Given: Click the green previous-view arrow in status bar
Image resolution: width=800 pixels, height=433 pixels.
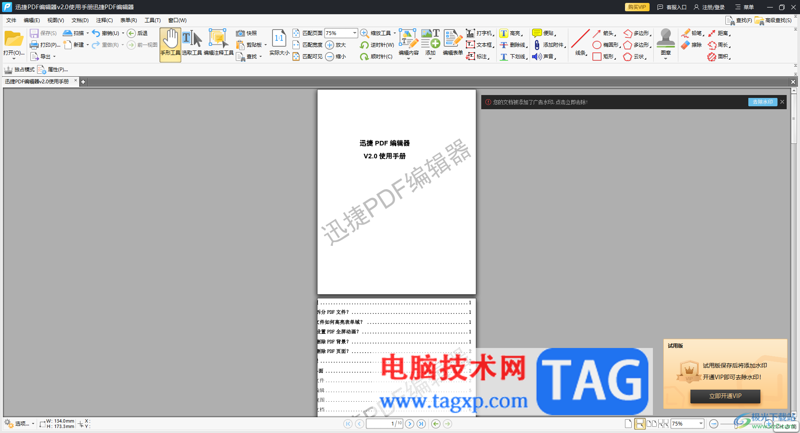Looking at the screenshot, I should pyautogui.click(x=436, y=424).
